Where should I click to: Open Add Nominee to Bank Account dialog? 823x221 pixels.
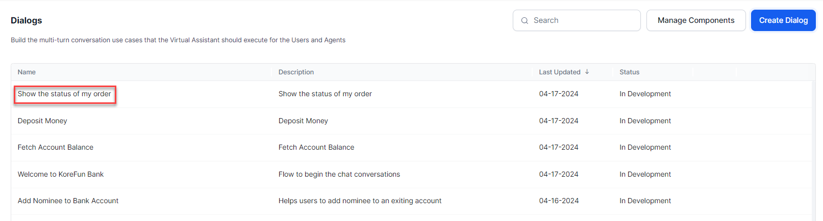pos(68,201)
